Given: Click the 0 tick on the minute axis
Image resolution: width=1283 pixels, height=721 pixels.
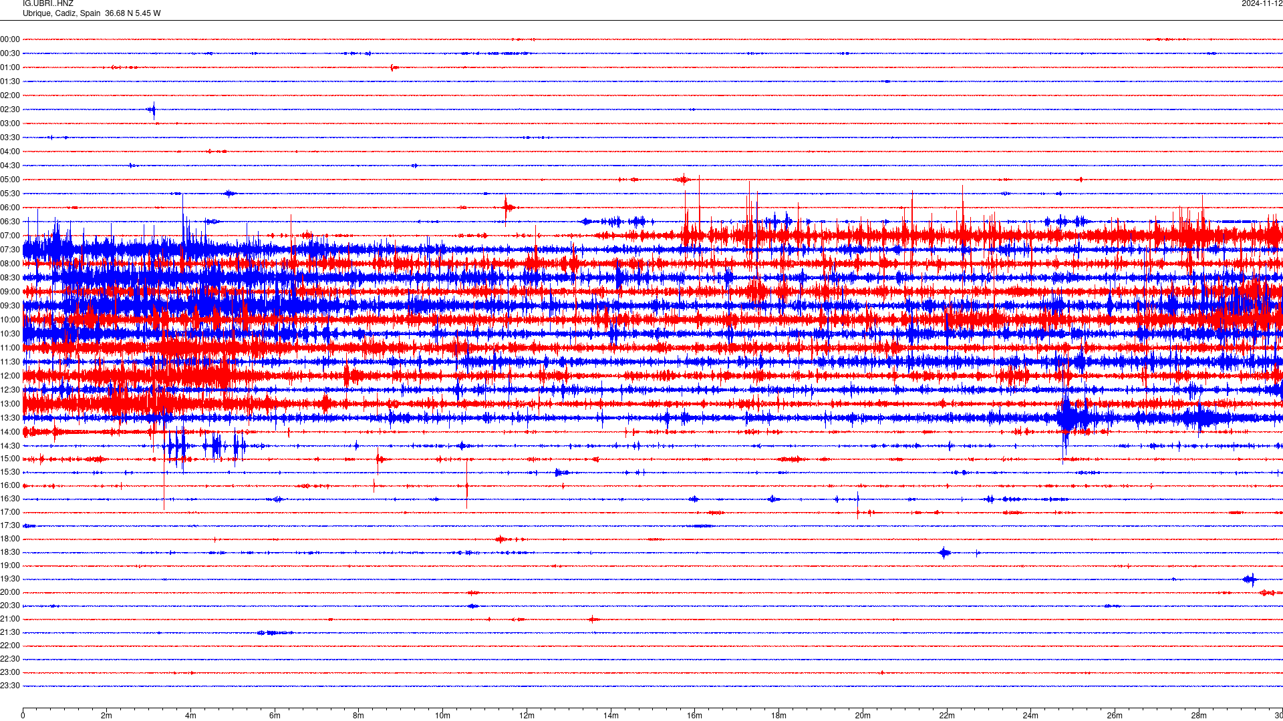Looking at the screenshot, I should (23, 716).
